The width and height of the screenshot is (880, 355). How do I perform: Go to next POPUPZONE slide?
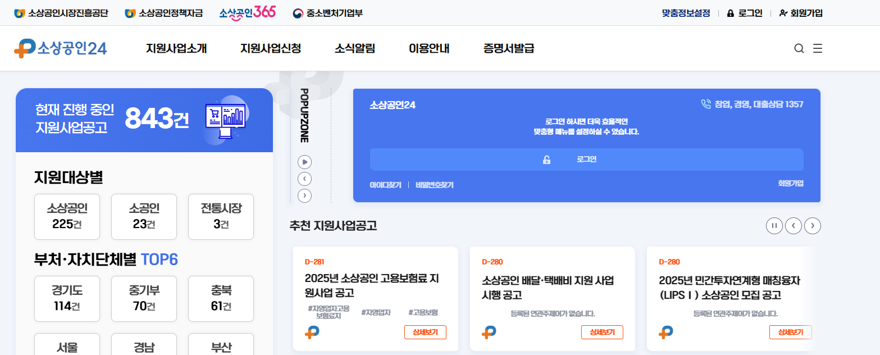coord(304,195)
